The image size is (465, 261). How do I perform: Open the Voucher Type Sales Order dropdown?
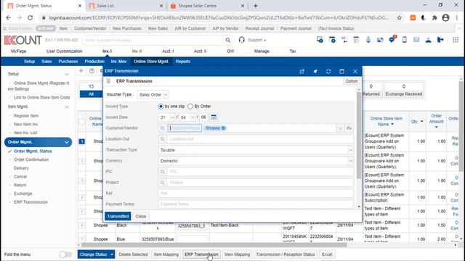(153, 95)
